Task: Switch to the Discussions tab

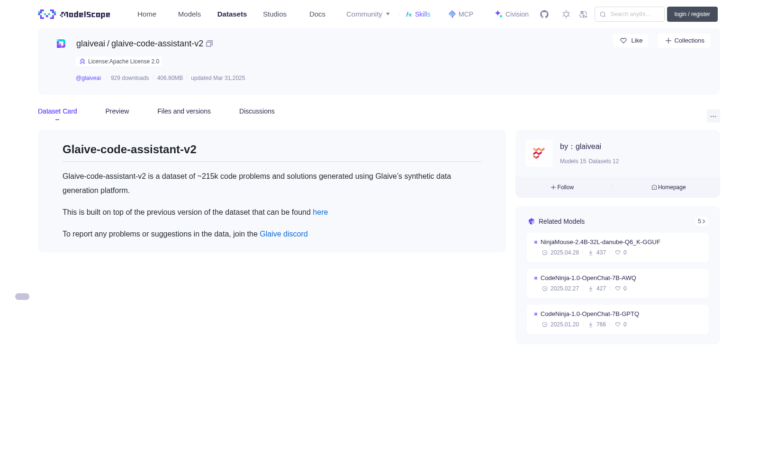Action: (257, 111)
